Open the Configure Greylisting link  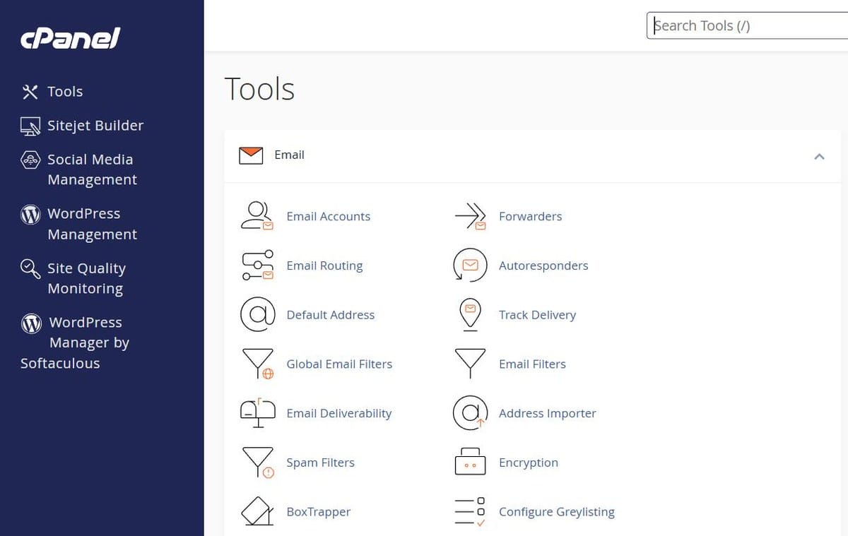click(x=556, y=512)
